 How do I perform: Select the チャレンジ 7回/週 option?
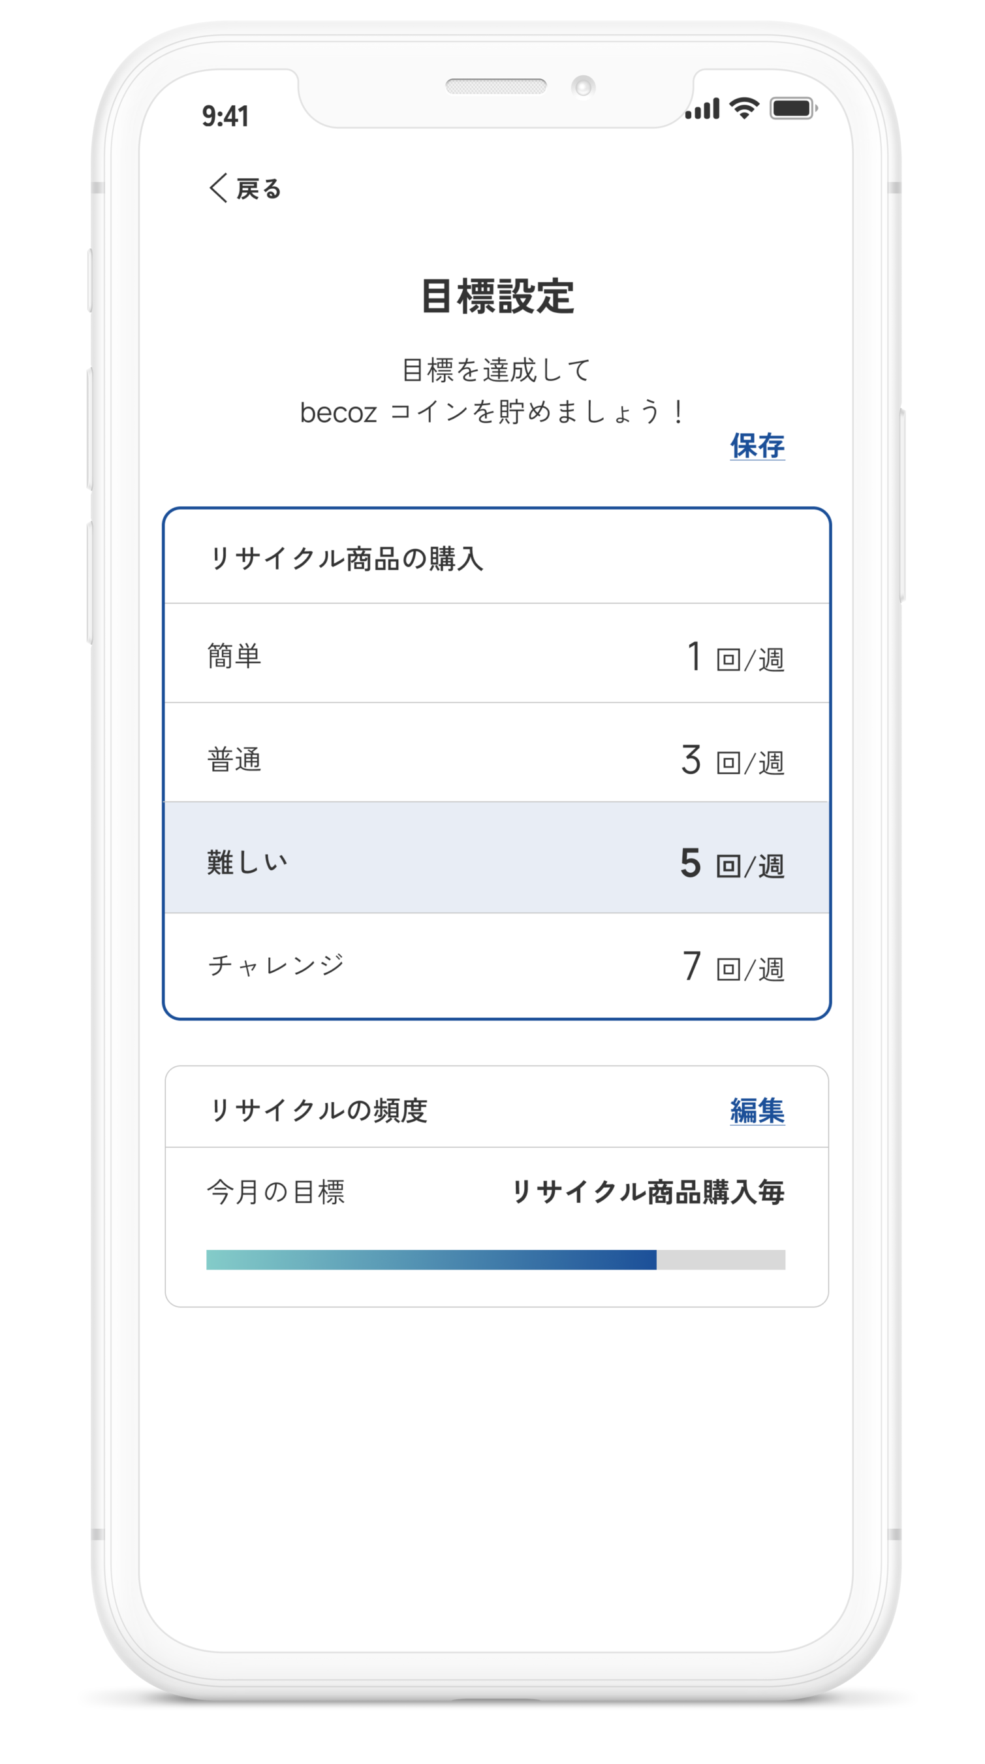(497, 965)
